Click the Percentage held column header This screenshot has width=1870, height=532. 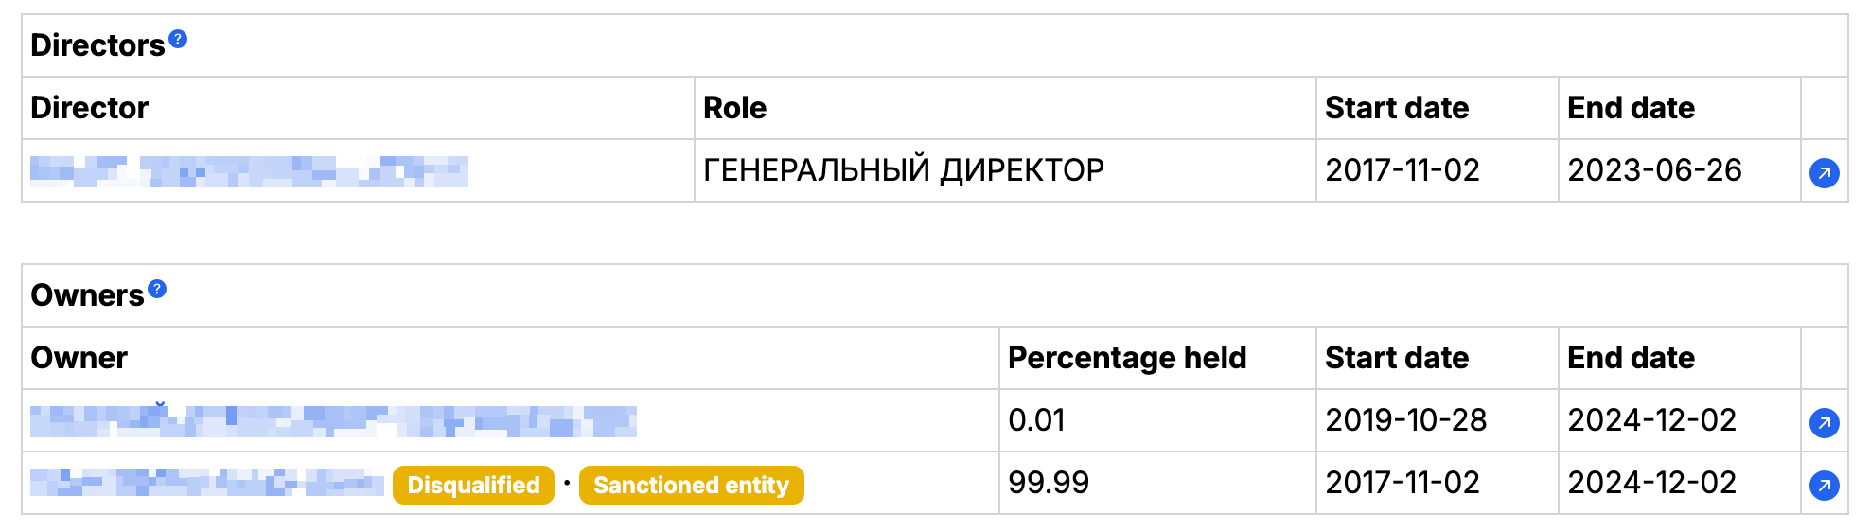tap(1127, 358)
